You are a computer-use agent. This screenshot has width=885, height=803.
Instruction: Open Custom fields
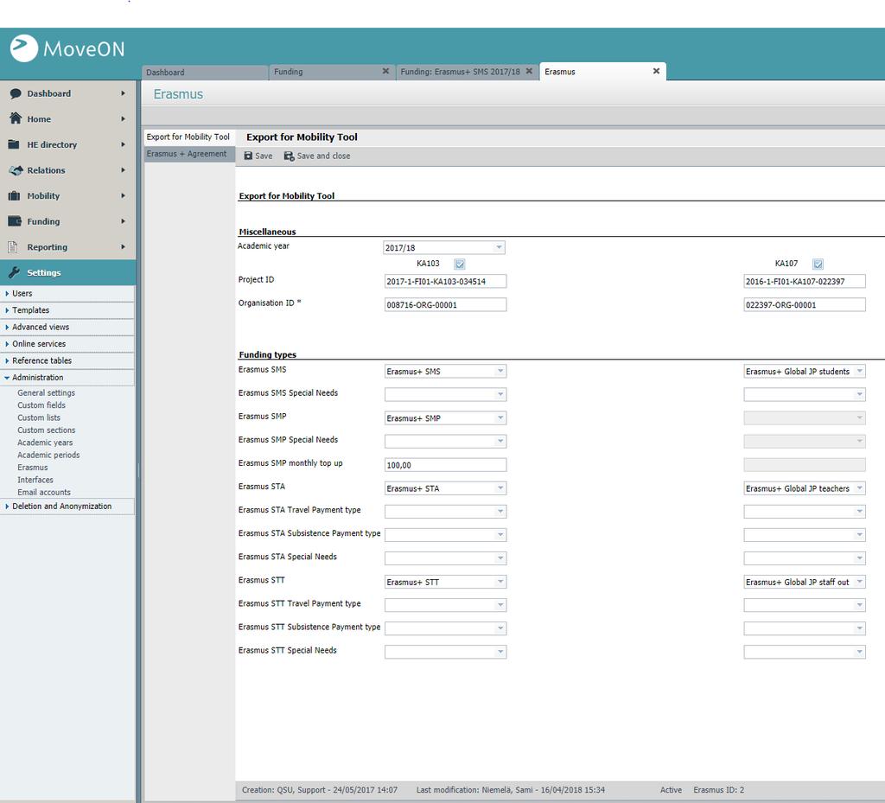point(41,405)
